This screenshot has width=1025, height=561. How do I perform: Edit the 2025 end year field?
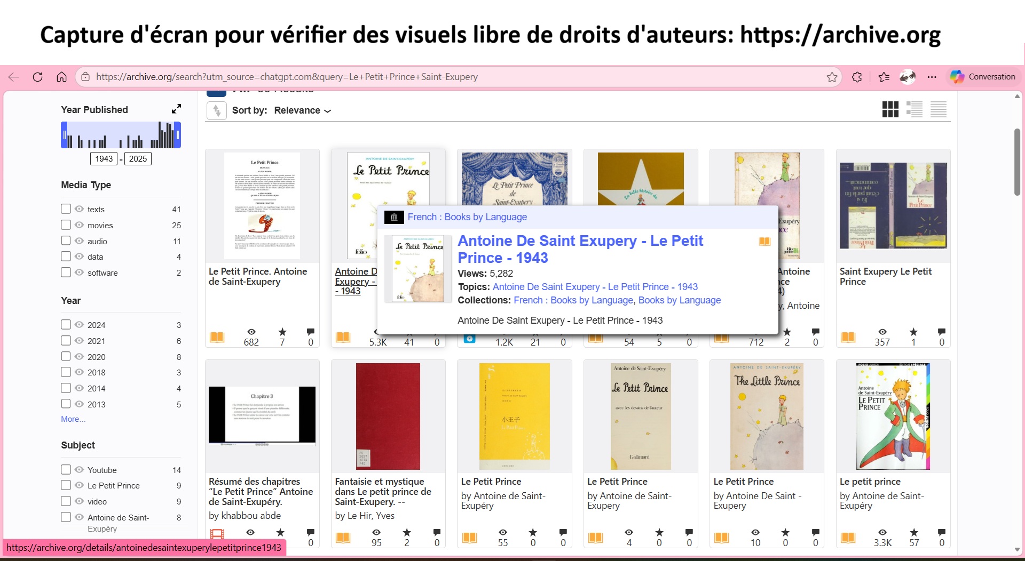pos(138,158)
